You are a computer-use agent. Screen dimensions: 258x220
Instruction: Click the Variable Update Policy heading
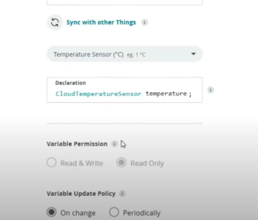81,194
